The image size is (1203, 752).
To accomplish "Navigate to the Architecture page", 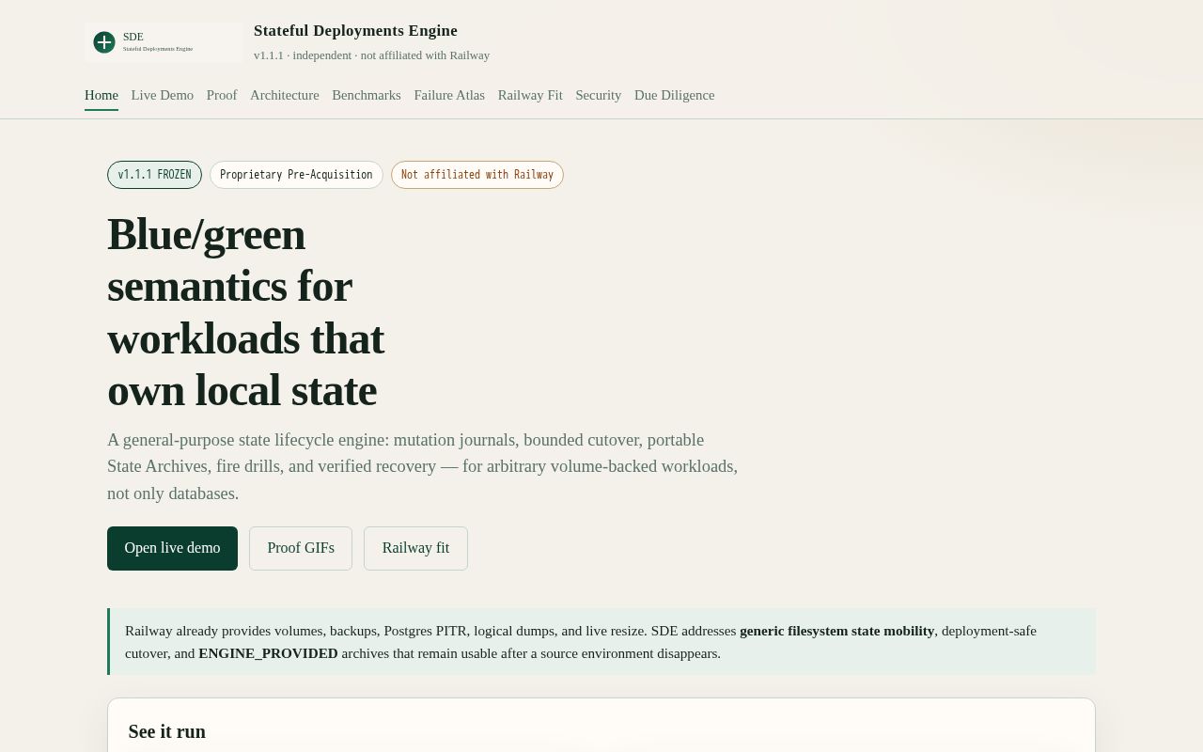I will [285, 95].
